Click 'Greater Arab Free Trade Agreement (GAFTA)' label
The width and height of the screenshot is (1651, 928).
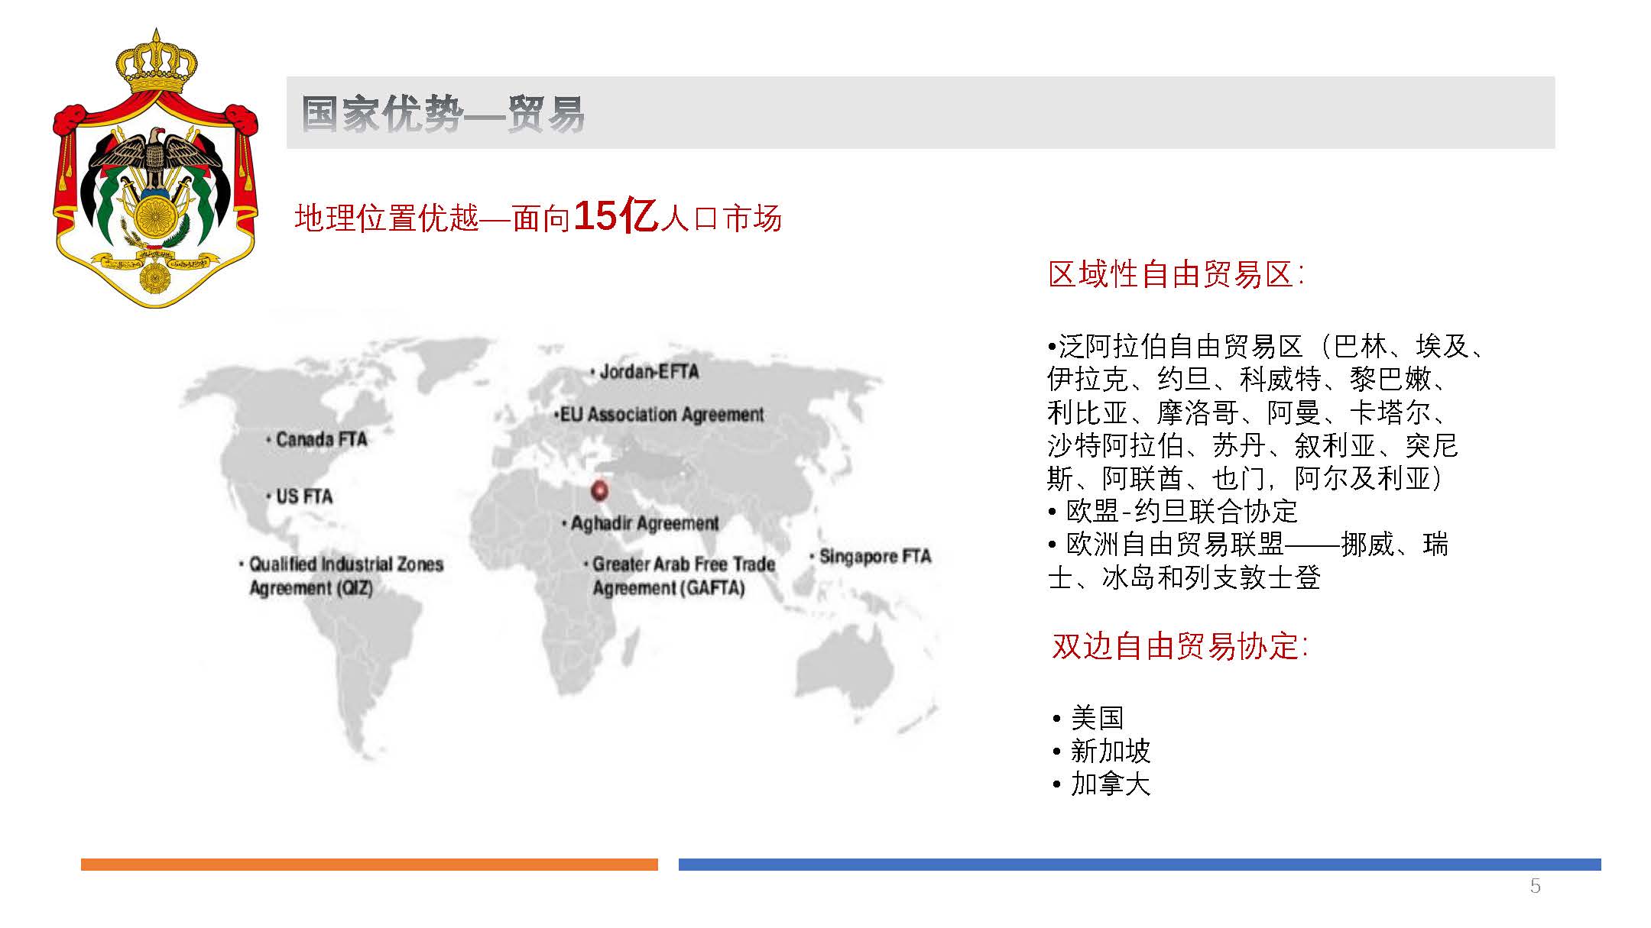[x=680, y=576]
